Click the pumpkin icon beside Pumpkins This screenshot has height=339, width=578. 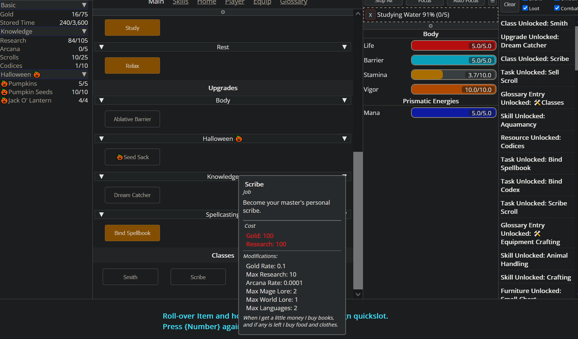pyautogui.click(x=4, y=84)
